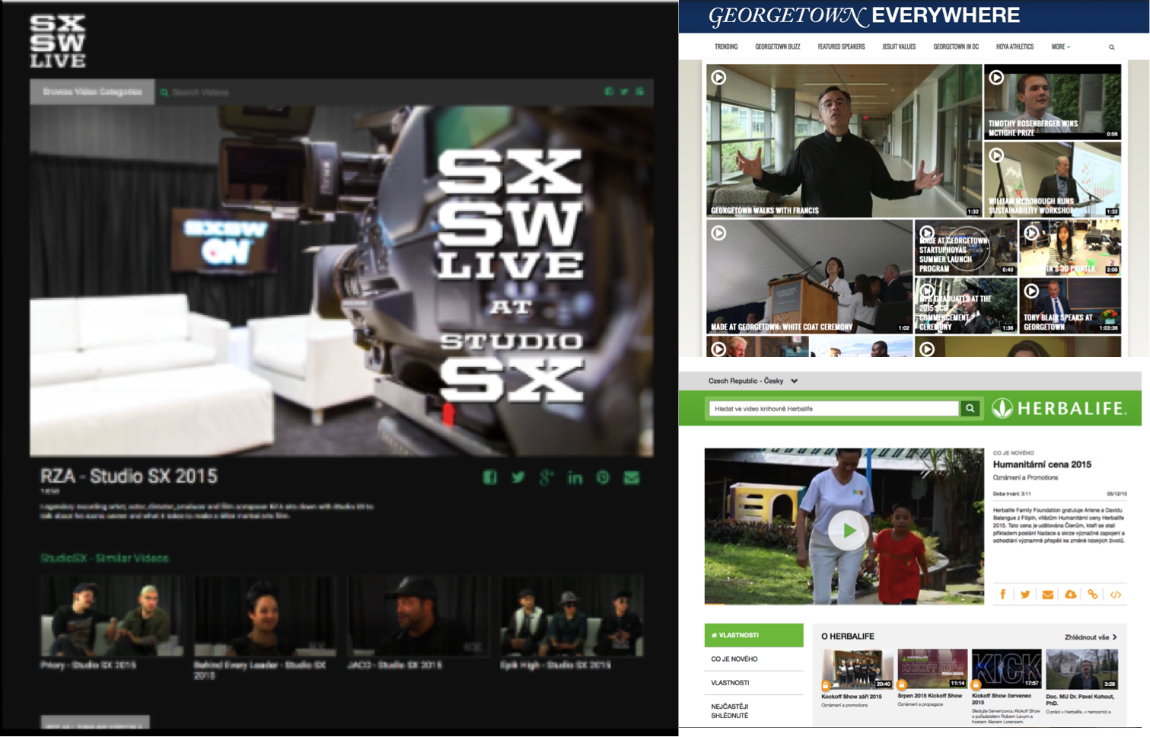Open Georgetown 3D printer video thumbnail
Viewport: 1150px width, 737px height.
pyautogui.click(x=1070, y=247)
